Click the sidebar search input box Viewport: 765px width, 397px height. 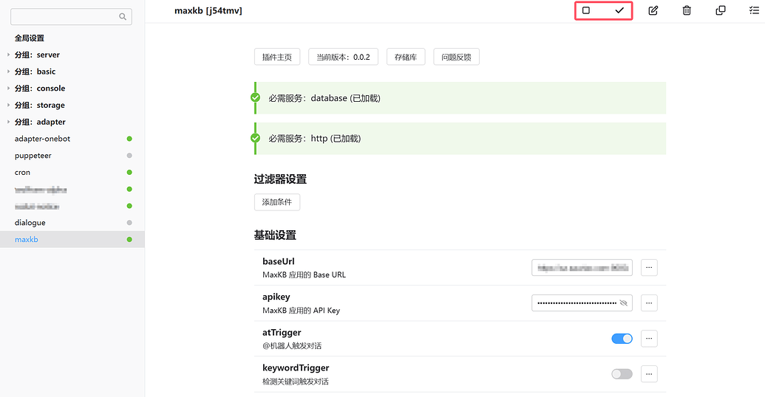[71, 16]
